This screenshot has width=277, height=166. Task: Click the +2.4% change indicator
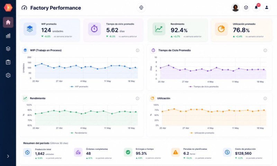[238, 37]
